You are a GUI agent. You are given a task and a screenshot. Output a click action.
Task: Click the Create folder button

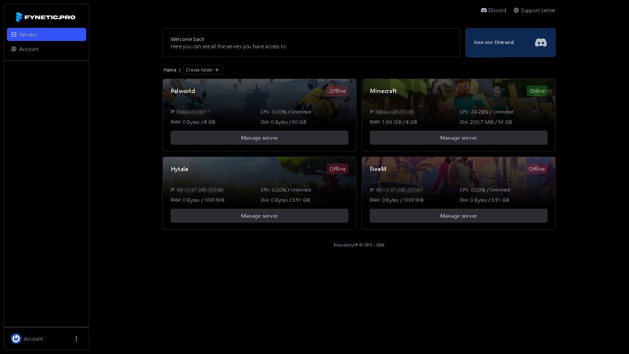[x=203, y=70]
